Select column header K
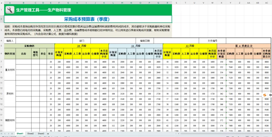Viewport: 272px width, 137px height. (x=104, y=3)
